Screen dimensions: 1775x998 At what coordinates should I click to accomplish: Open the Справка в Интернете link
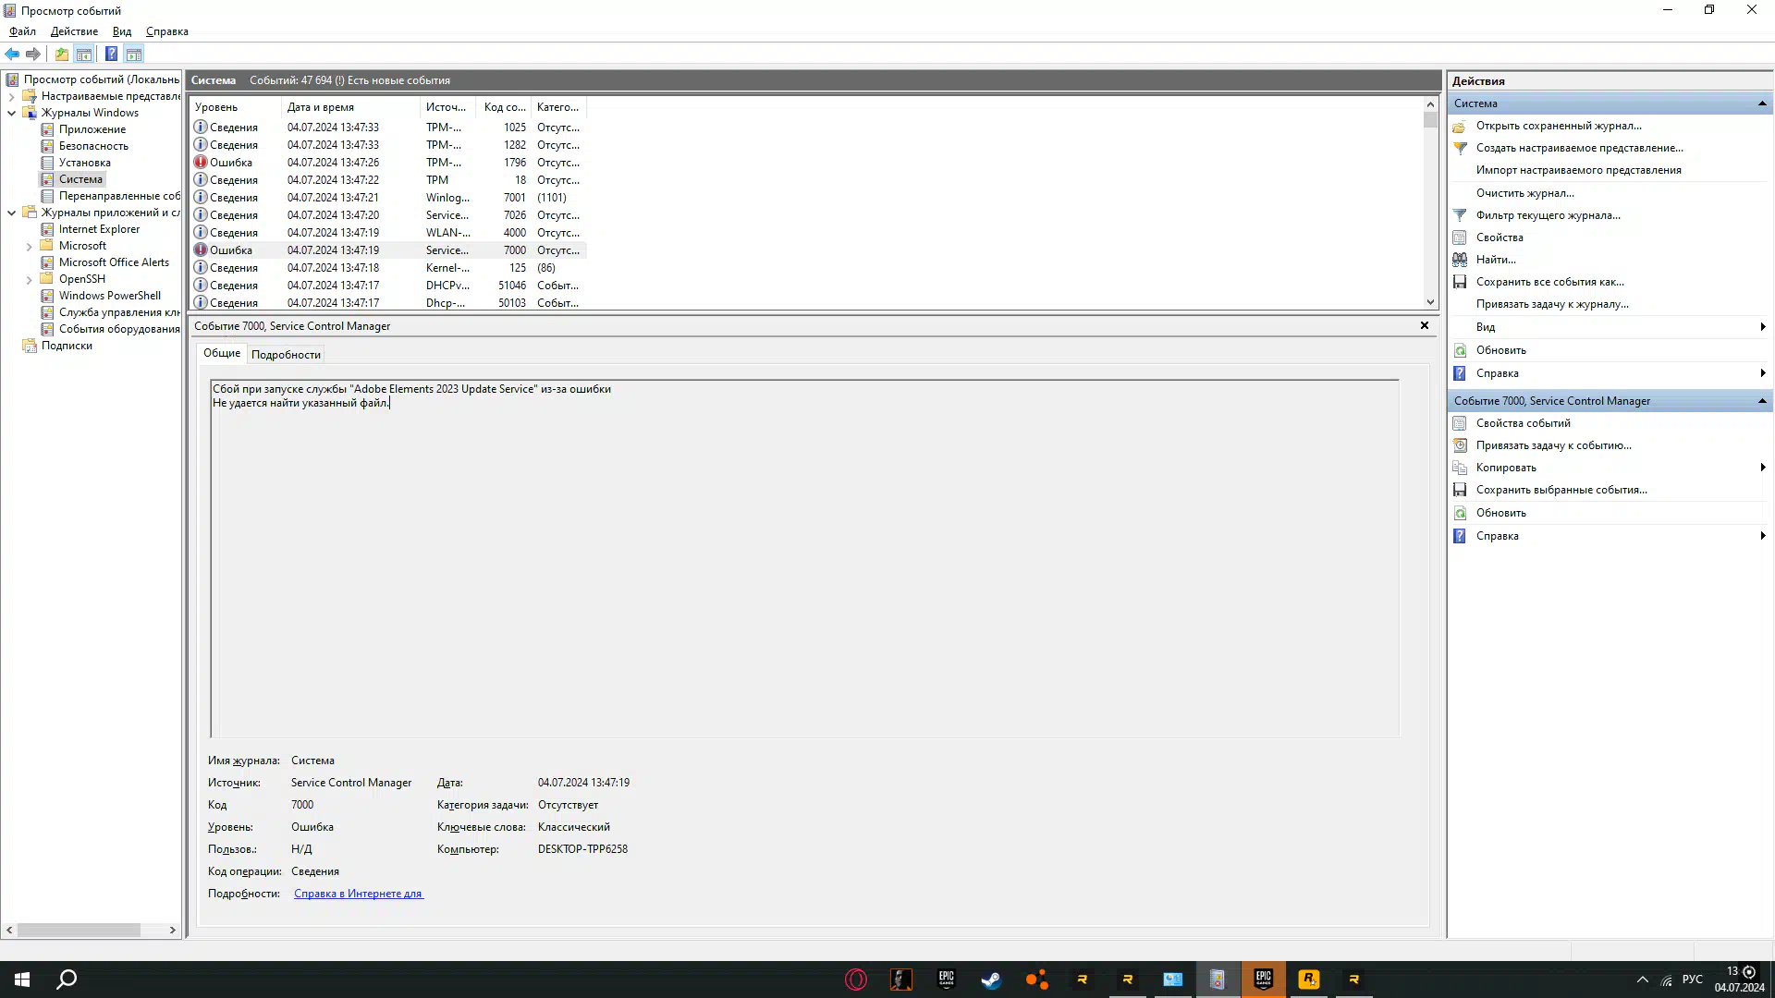point(358,894)
